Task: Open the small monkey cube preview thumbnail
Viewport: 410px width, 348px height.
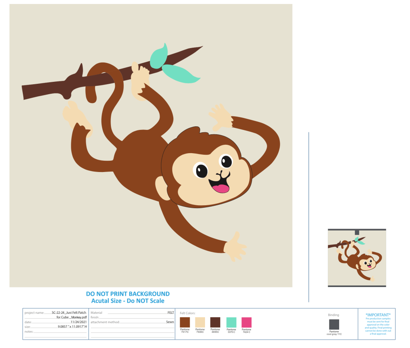Action: (x=357, y=258)
